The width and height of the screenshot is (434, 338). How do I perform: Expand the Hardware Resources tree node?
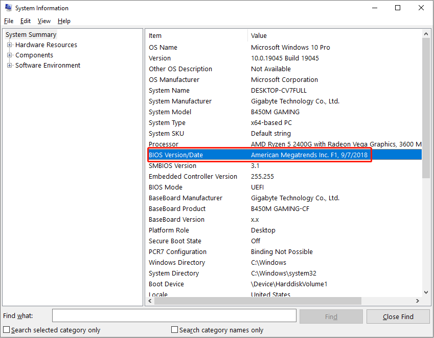[10, 45]
